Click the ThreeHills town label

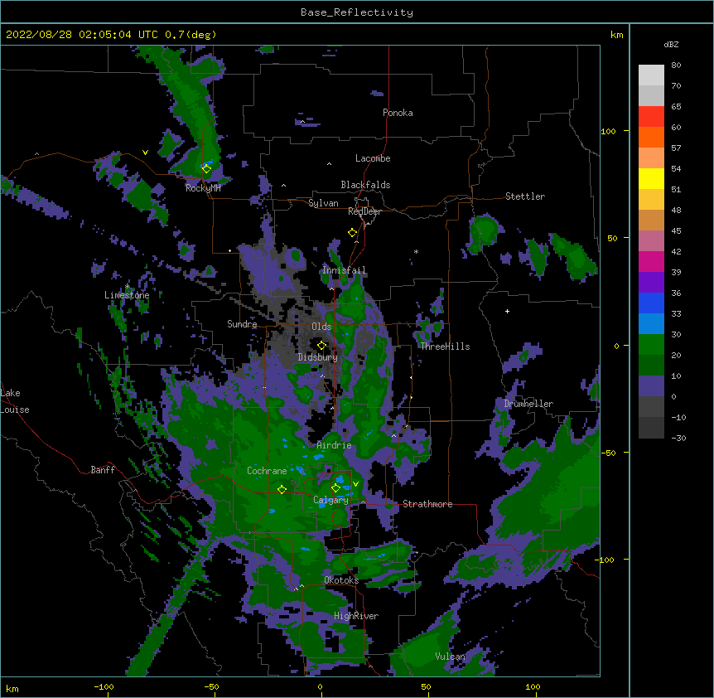click(446, 347)
